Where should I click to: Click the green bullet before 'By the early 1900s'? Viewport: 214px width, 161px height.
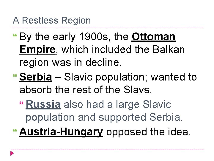tap(15, 35)
